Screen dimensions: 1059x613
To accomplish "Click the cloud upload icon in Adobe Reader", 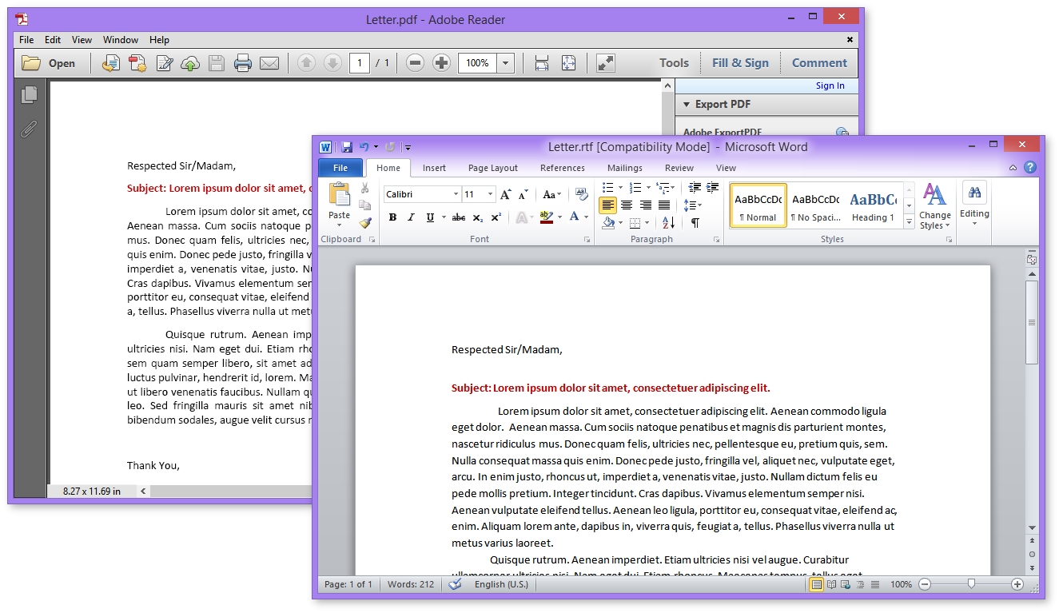I will [190, 63].
